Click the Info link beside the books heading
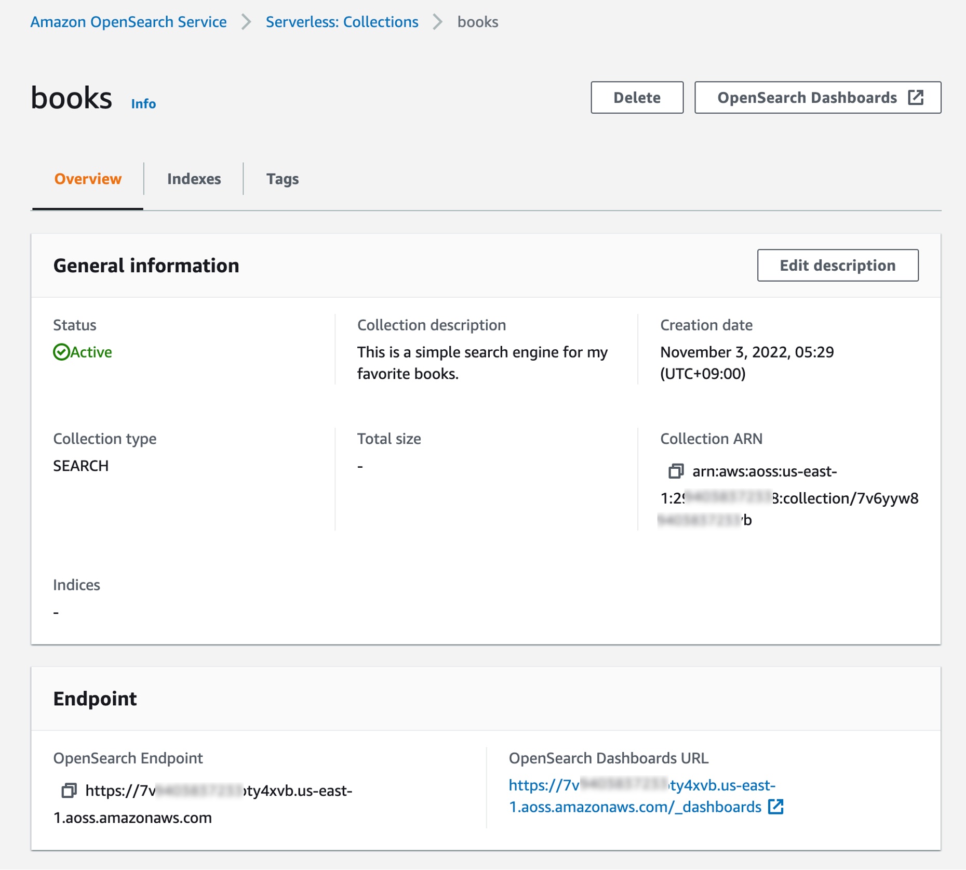The height and width of the screenshot is (870, 966). point(143,103)
